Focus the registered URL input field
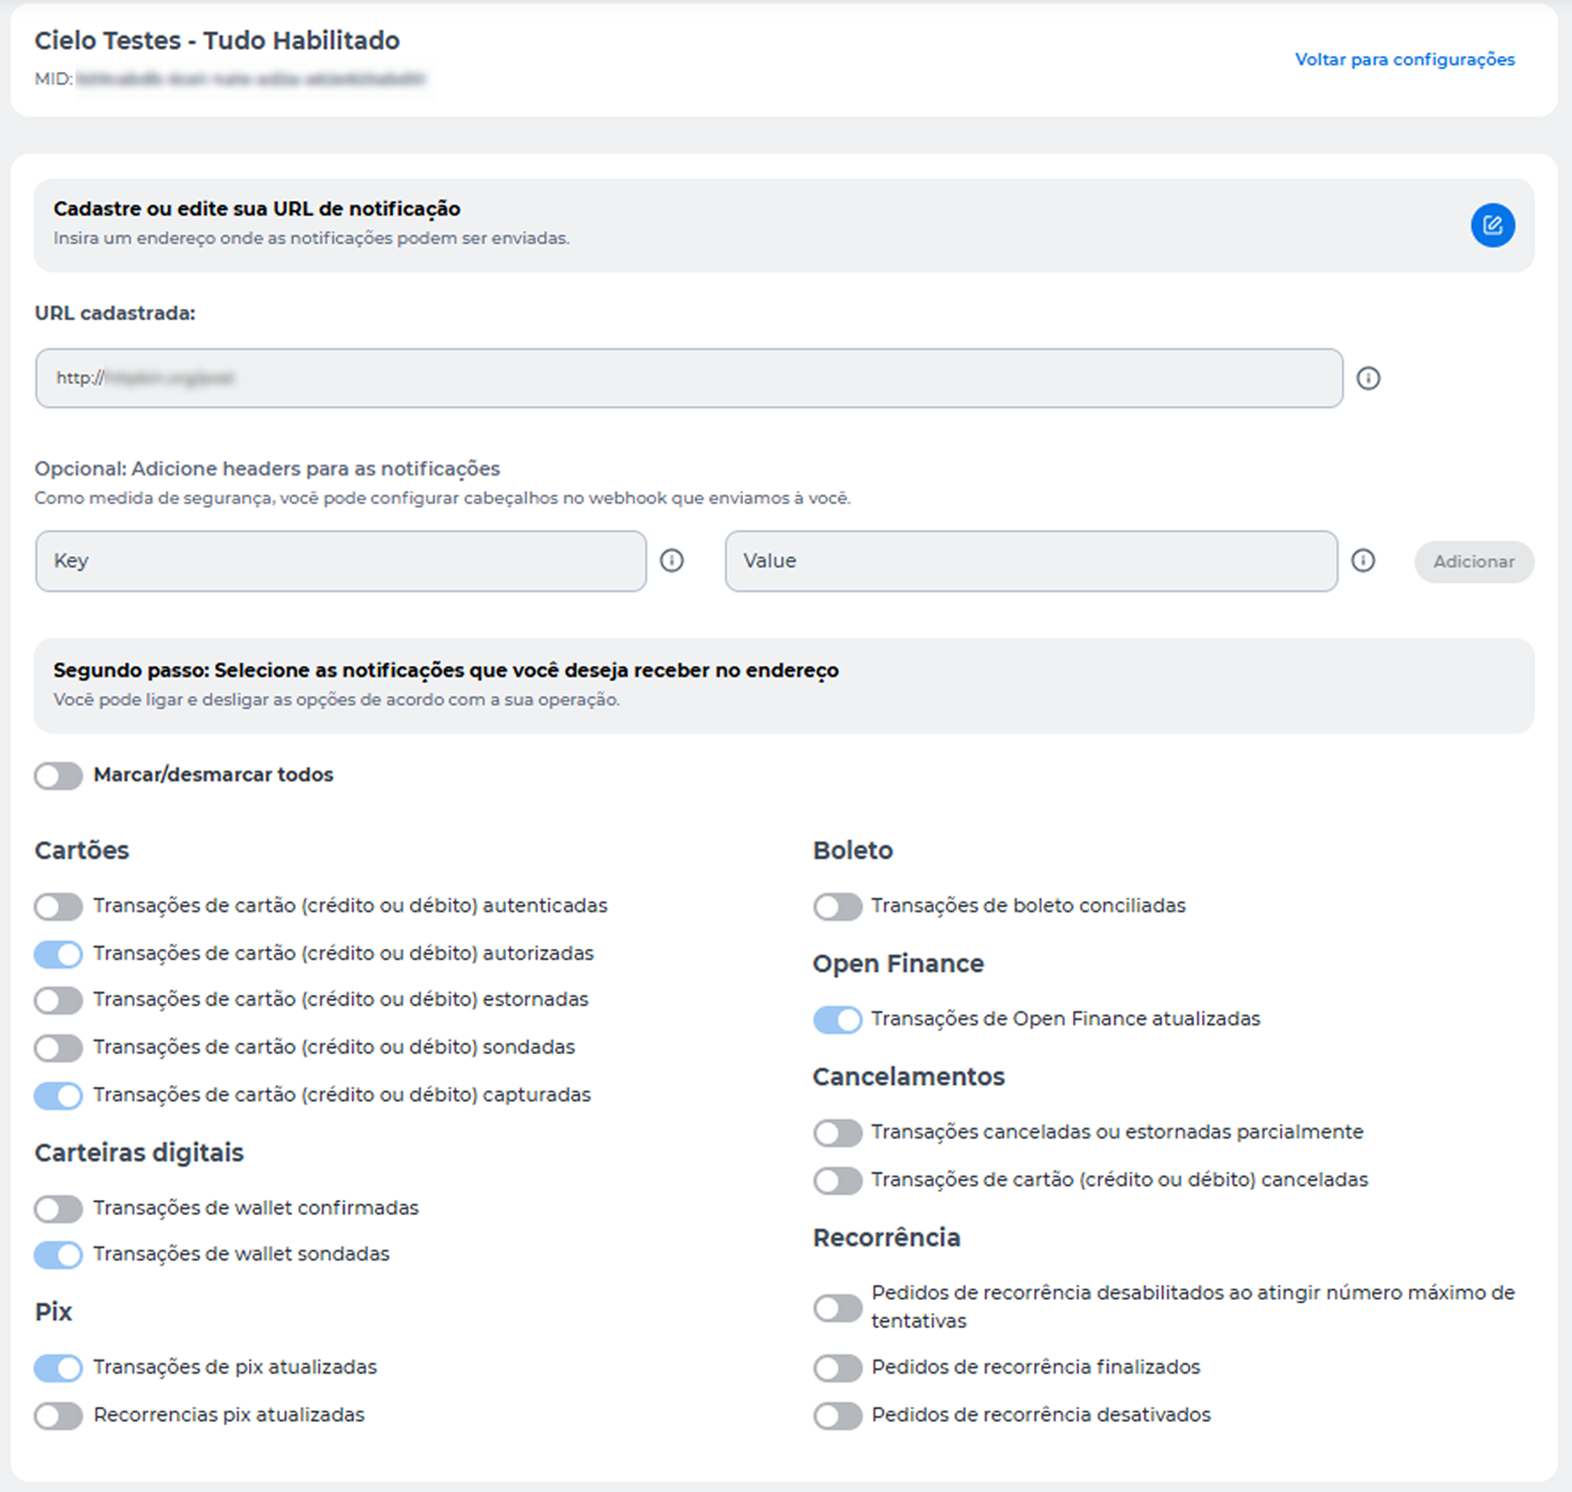This screenshot has width=1572, height=1492. 689,378
